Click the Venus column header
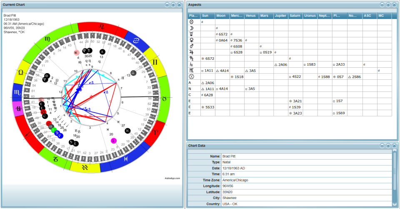Viewport: 400px width, 209px height. click(x=252, y=15)
